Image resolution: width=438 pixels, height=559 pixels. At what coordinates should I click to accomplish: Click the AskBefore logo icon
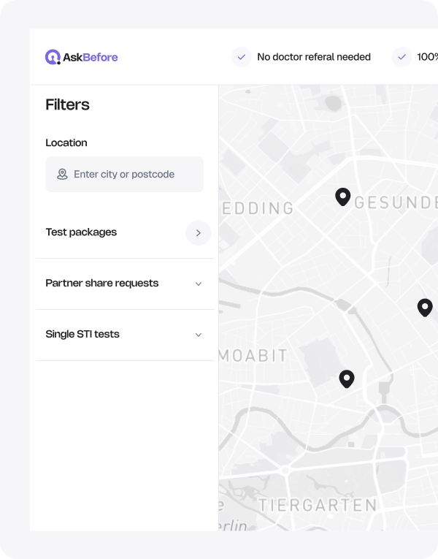[53, 57]
